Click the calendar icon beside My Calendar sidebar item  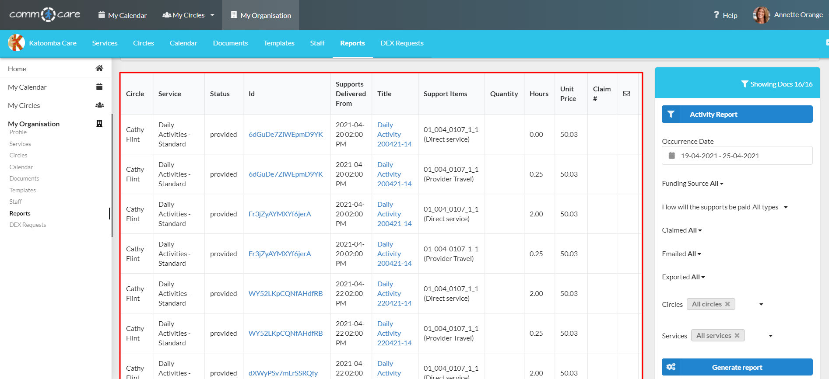99,87
